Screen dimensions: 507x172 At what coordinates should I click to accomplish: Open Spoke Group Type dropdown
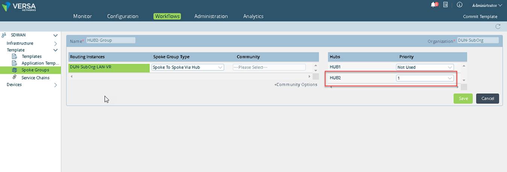187,67
